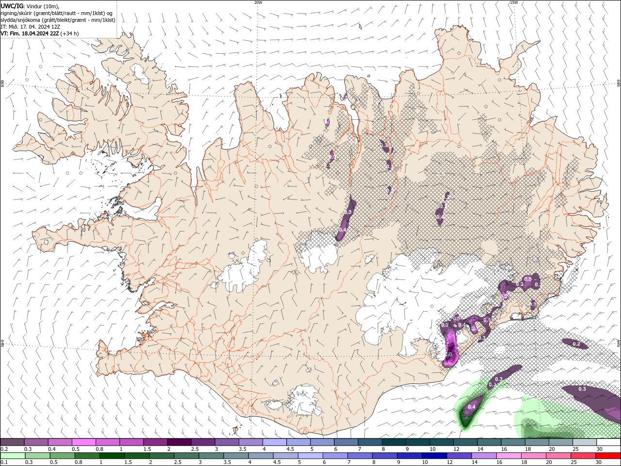Viewport: 621px width, 466px height.
Task: Click the palest green 0.1 swatch in lower legend row
Action: (13, 456)
